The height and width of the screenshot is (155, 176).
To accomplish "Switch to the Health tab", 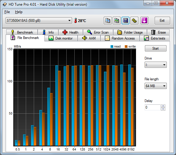I will coord(71,32).
